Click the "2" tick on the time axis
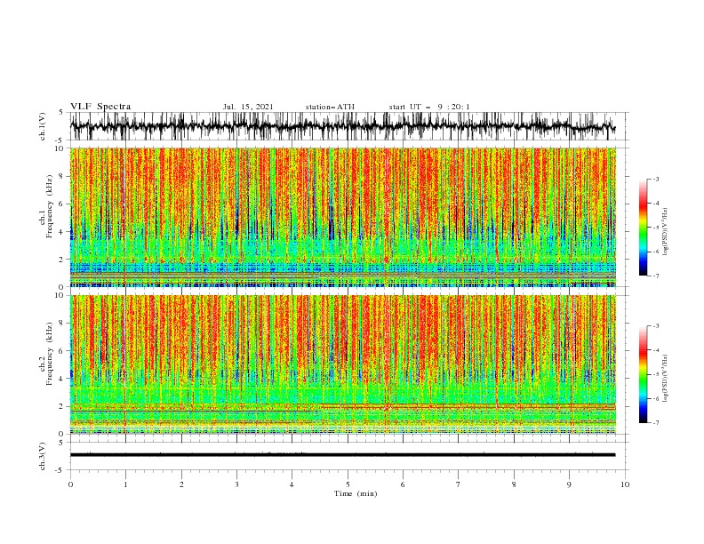Viewport: 704px width, 544px height. pos(181,484)
